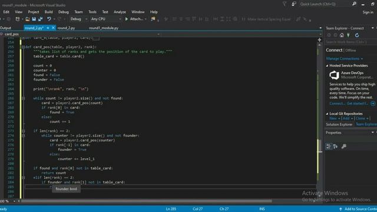377x212 pixels.
Task: Open the Project menu
Action: pyautogui.click(x=34, y=12)
